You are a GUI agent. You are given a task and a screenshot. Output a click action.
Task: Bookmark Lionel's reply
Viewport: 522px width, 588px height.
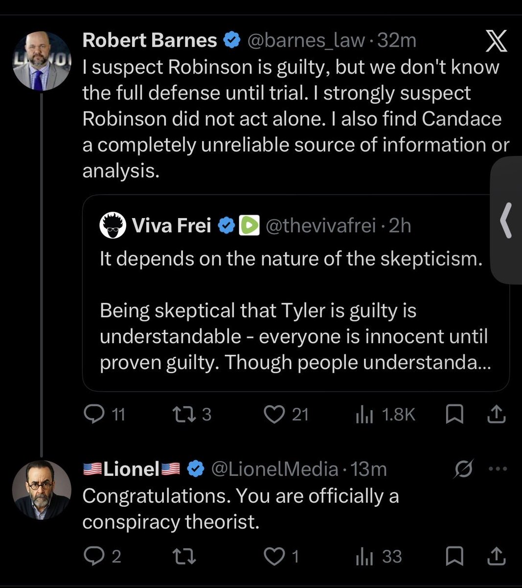454,557
